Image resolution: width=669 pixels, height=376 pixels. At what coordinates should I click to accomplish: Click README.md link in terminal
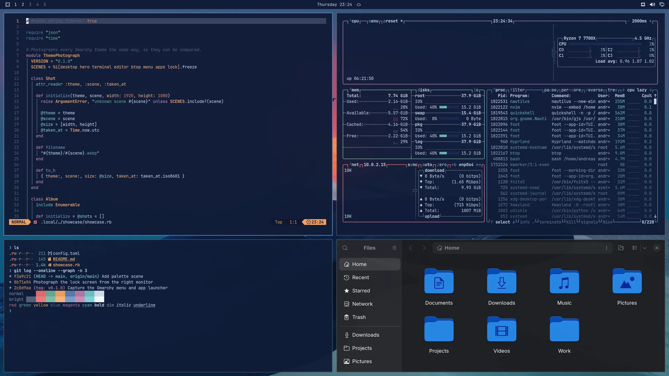click(64, 259)
